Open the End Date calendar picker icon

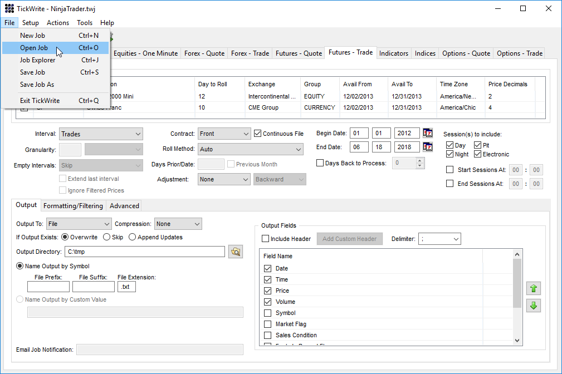[427, 146]
